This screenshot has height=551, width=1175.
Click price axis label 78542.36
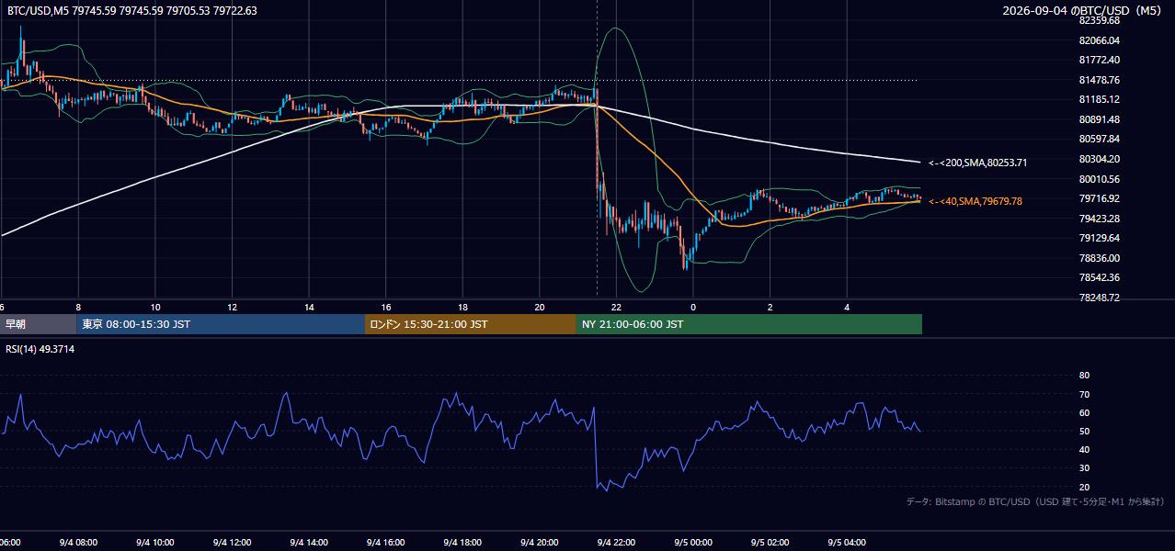point(1099,277)
